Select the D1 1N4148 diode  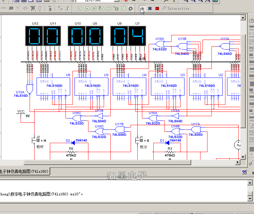167,143
